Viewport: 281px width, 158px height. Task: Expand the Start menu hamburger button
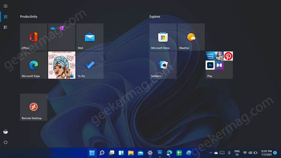[6, 6]
